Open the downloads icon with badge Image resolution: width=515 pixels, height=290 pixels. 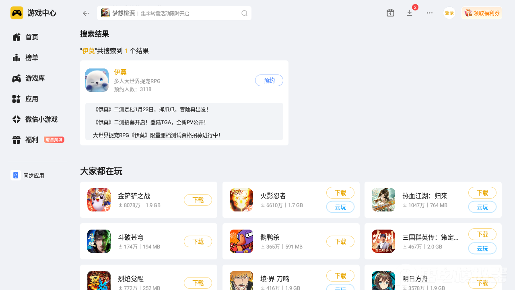[x=410, y=13]
